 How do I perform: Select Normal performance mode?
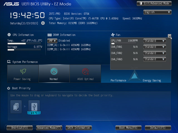click(54, 73)
